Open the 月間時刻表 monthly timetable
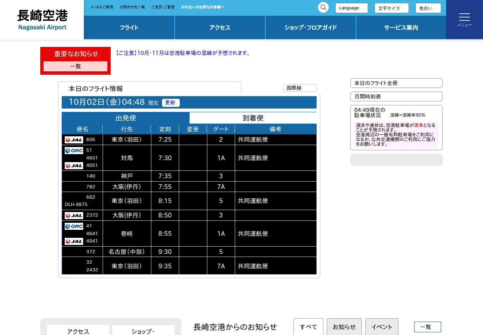 tap(396, 96)
